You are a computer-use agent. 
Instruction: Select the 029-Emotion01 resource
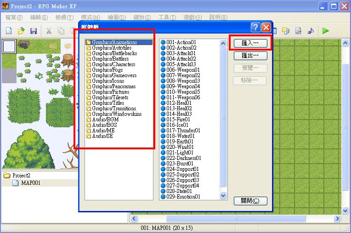181,197
